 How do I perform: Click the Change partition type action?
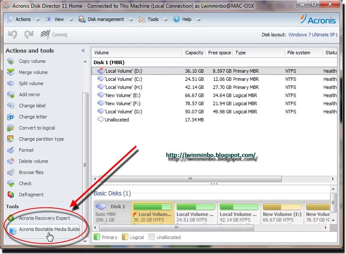[x=41, y=139]
